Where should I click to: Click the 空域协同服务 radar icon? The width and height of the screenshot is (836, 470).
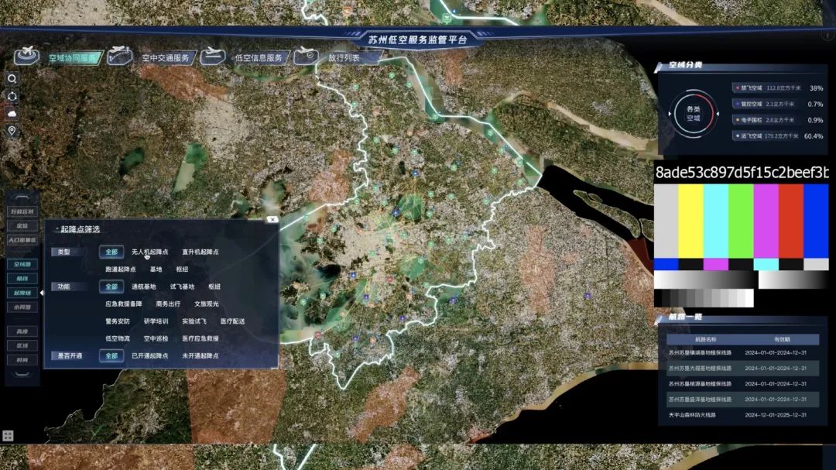click(28, 56)
